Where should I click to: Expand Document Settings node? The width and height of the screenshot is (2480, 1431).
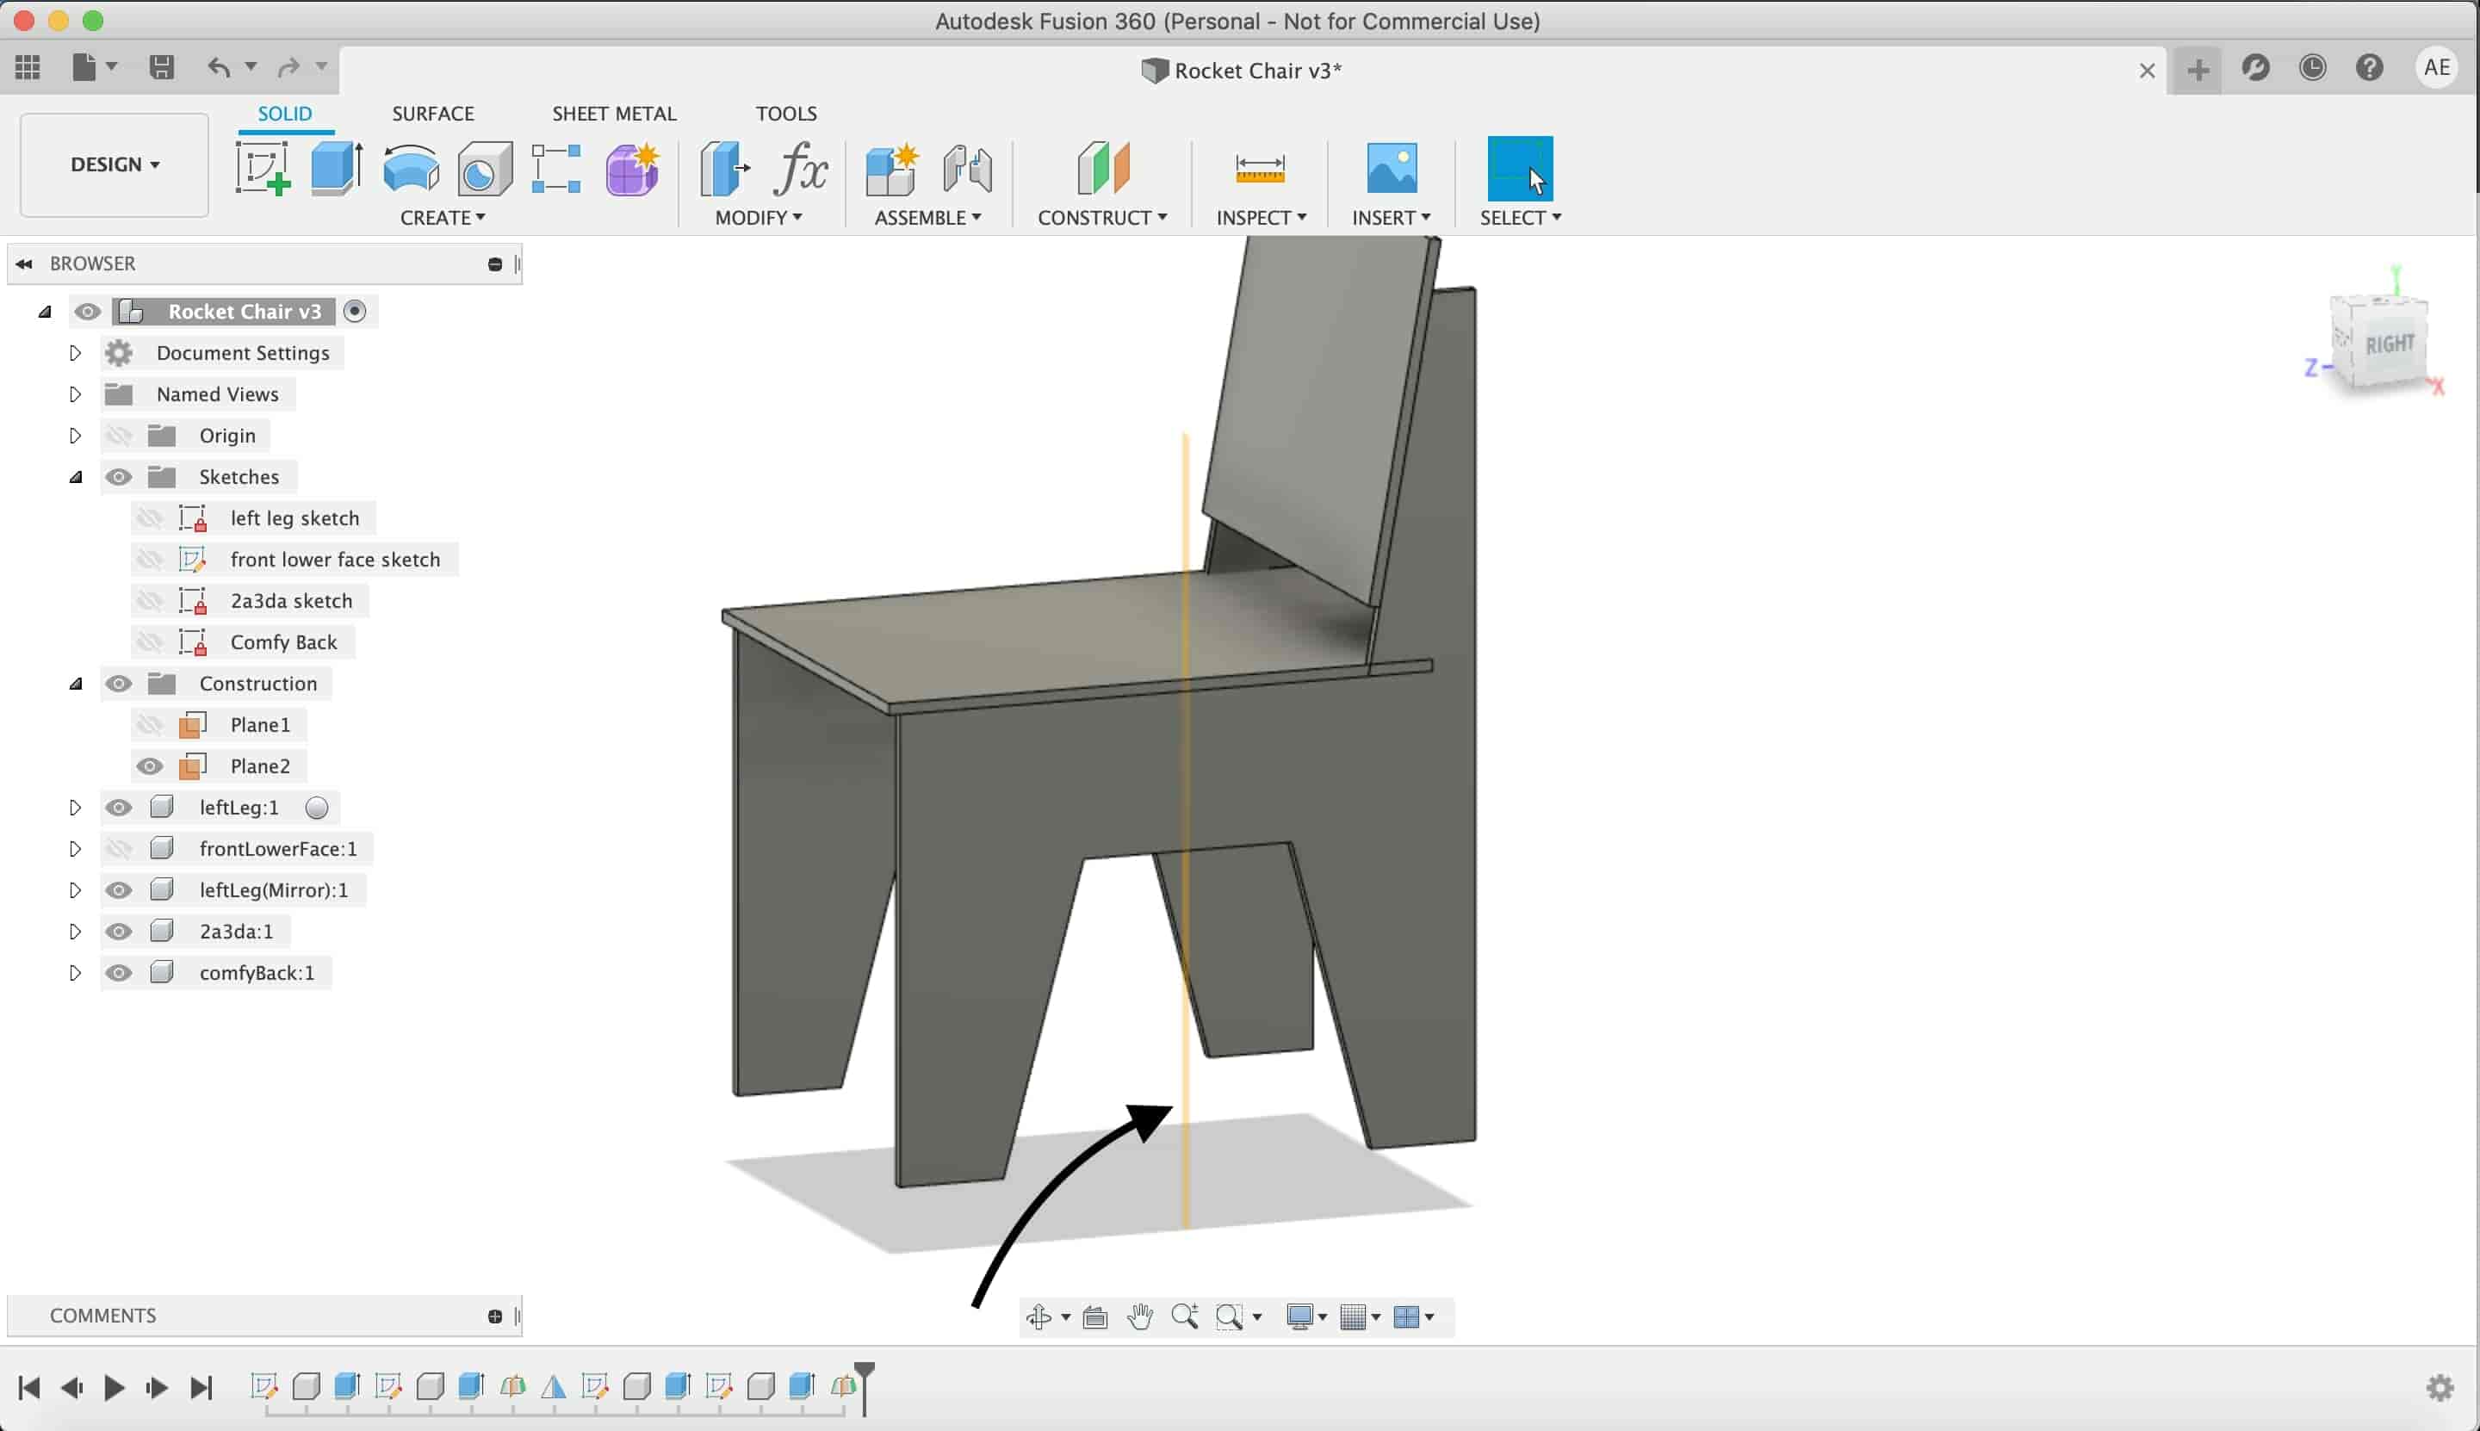tap(75, 353)
